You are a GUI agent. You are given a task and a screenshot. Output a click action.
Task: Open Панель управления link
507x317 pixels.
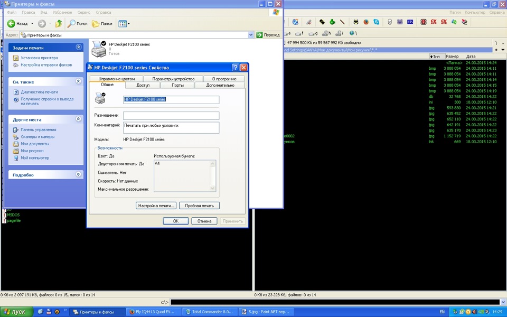[x=38, y=130]
